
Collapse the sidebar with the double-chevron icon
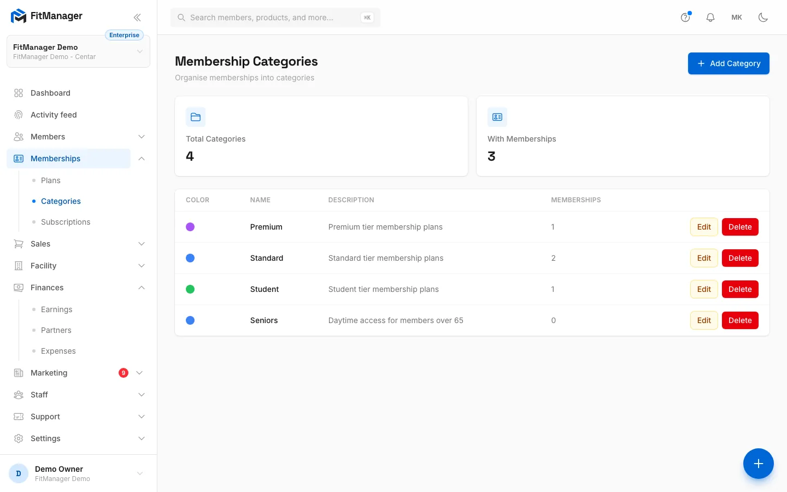point(137,17)
